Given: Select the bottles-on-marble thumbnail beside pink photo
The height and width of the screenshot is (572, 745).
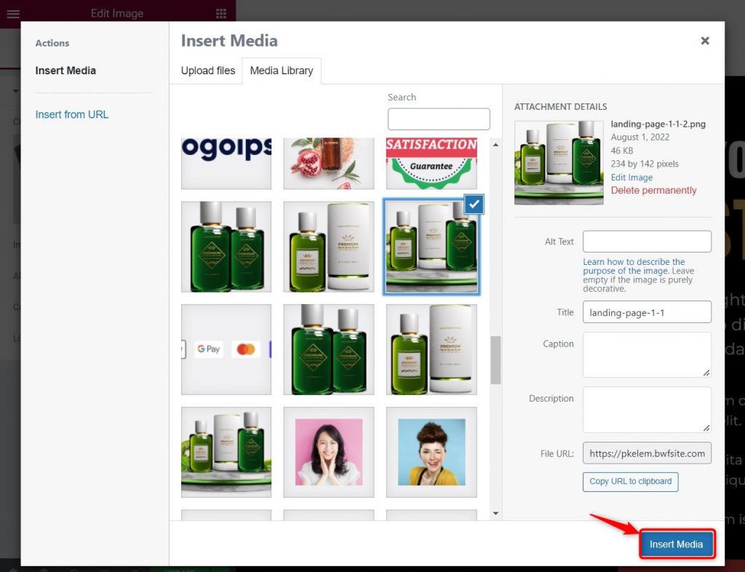Looking at the screenshot, I should point(226,452).
